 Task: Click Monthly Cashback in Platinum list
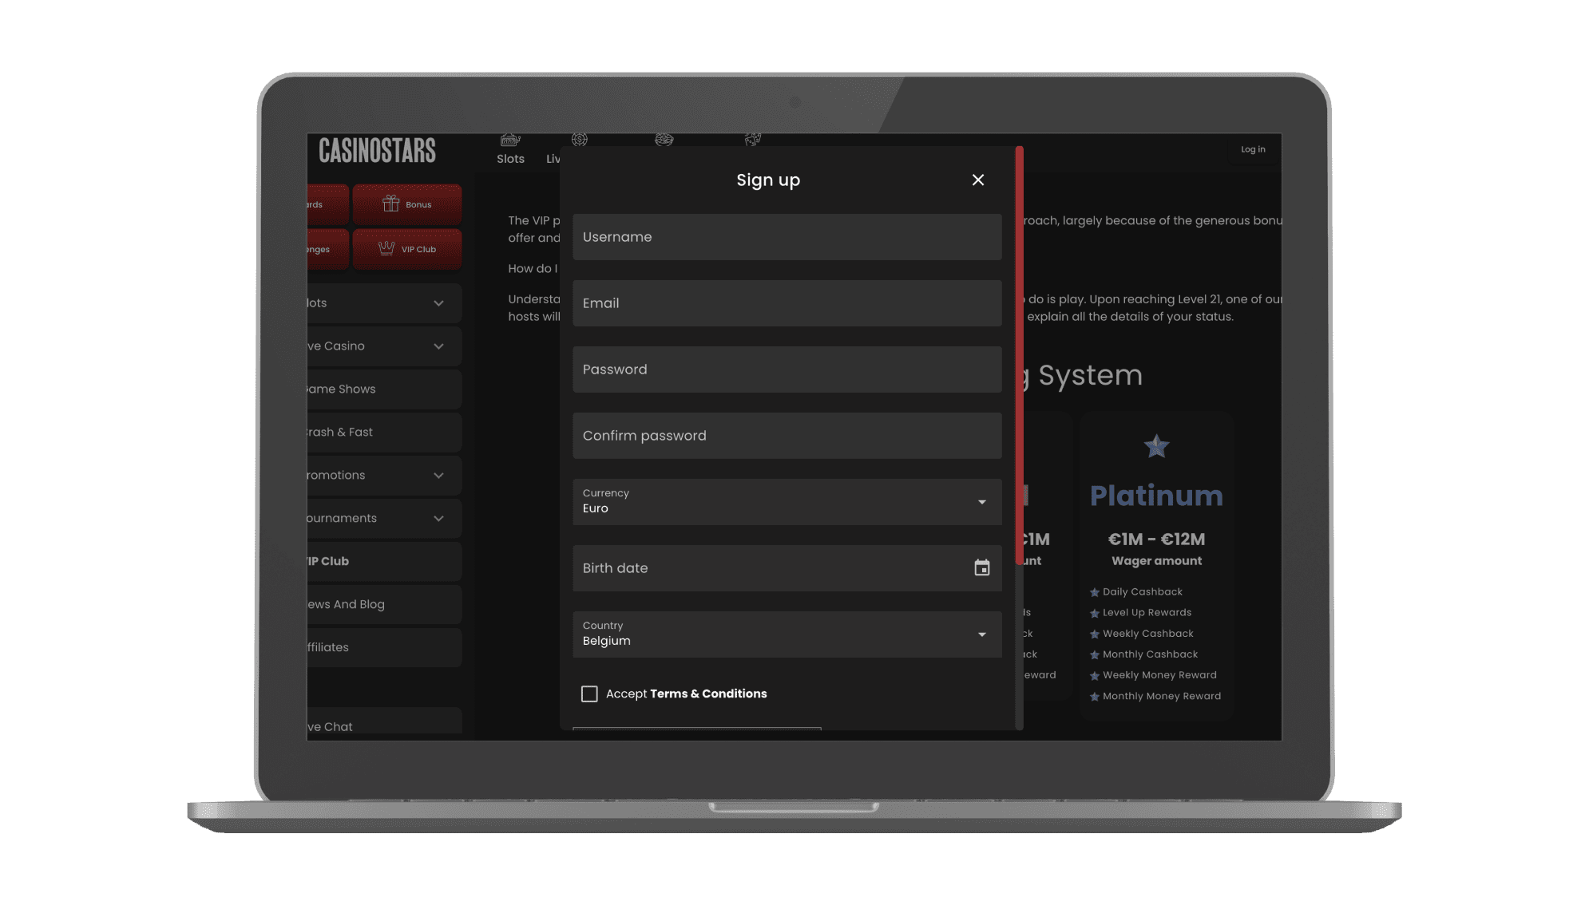coord(1150,654)
